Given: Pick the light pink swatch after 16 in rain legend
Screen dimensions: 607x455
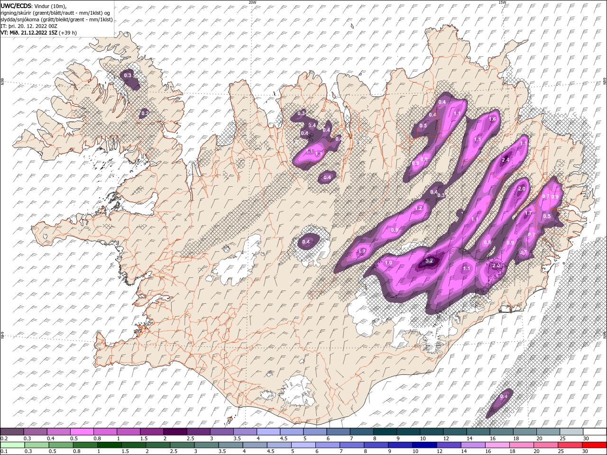Looking at the screenshot, I should pos(497,445).
